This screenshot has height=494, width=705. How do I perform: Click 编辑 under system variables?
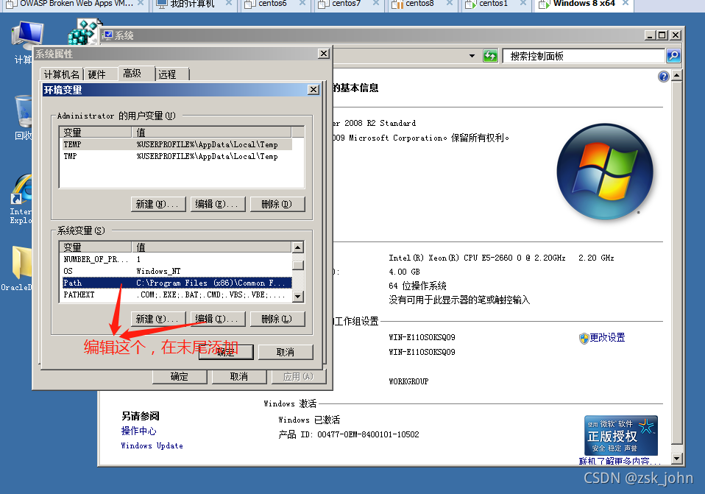tap(218, 319)
